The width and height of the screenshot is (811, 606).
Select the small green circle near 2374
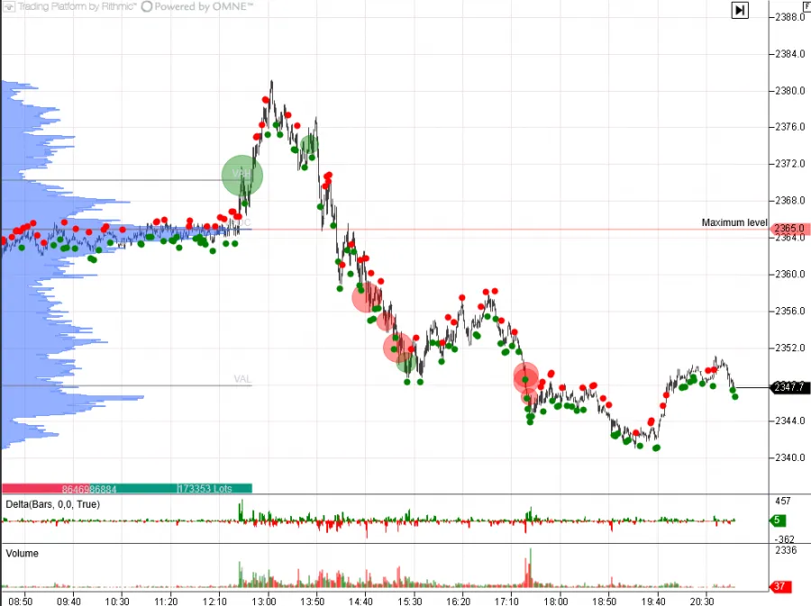(309, 144)
